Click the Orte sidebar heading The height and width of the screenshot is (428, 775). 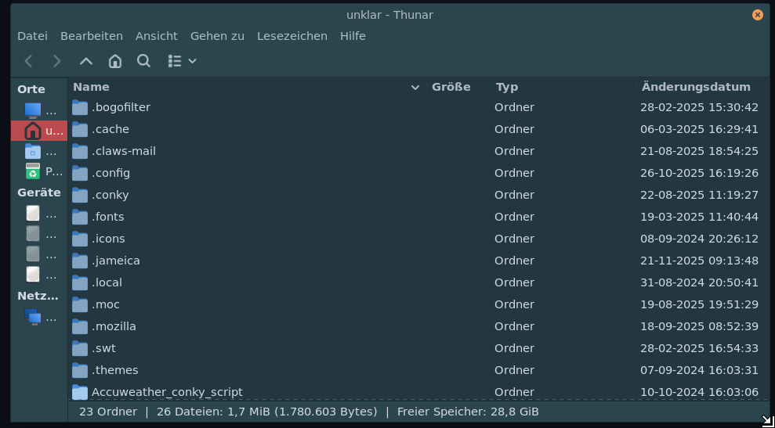tap(31, 89)
